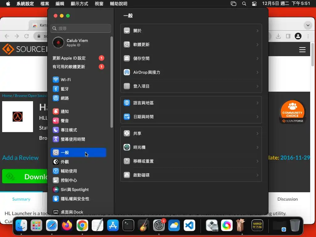Select 網路 network in sidebar
The height and width of the screenshot is (237, 316).
click(78, 98)
